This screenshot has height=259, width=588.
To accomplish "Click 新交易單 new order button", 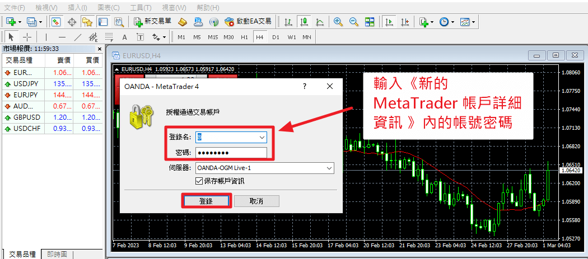I will point(154,22).
